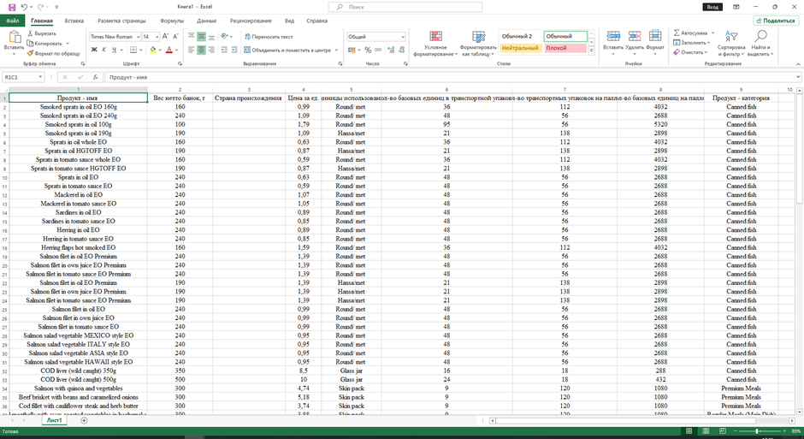Add a new sheet with plus icon

click(x=84, y=420)
